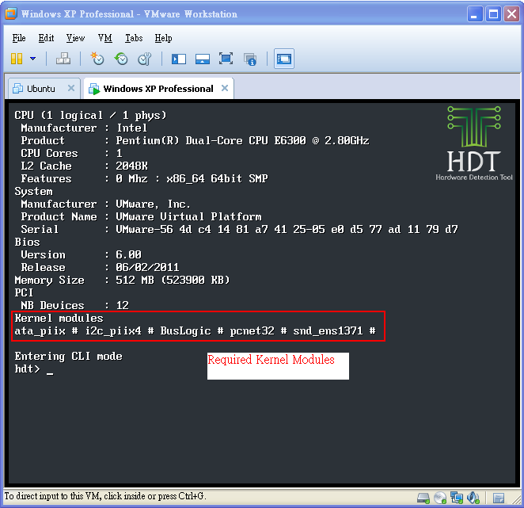Minimize the VMware Workstation window
Viewport: 524px width, 508px height.
(x=475, y=14)
